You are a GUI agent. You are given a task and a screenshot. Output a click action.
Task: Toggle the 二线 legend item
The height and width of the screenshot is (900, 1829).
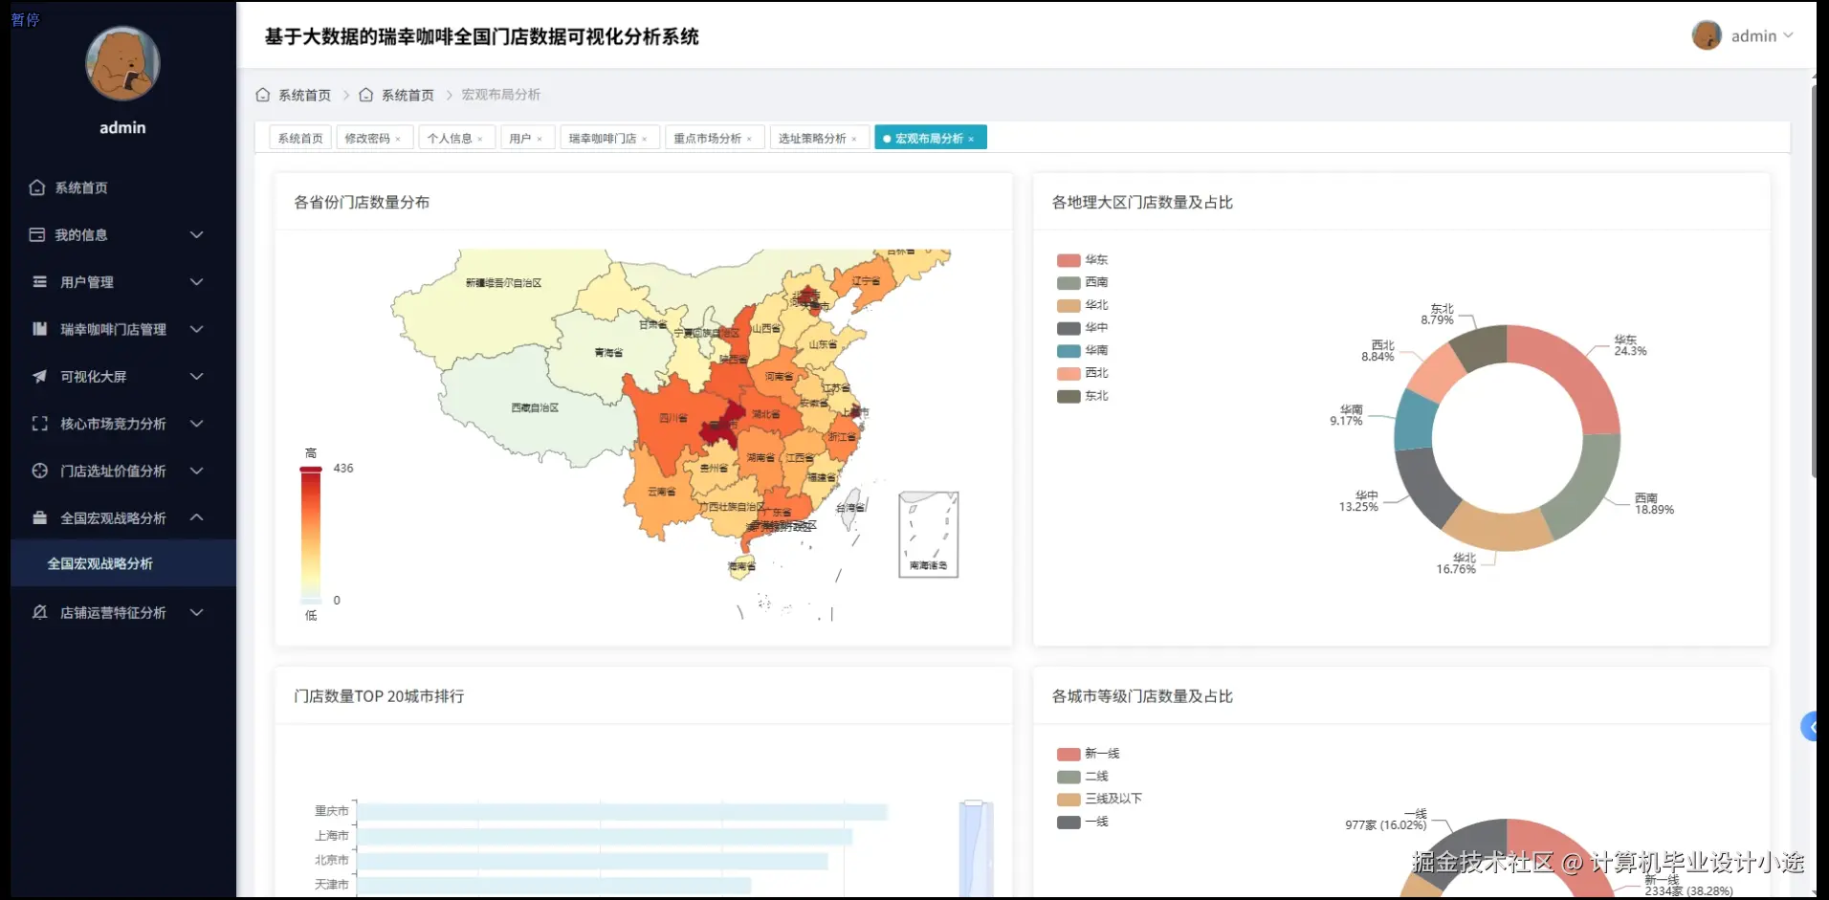click(1082, 777)
